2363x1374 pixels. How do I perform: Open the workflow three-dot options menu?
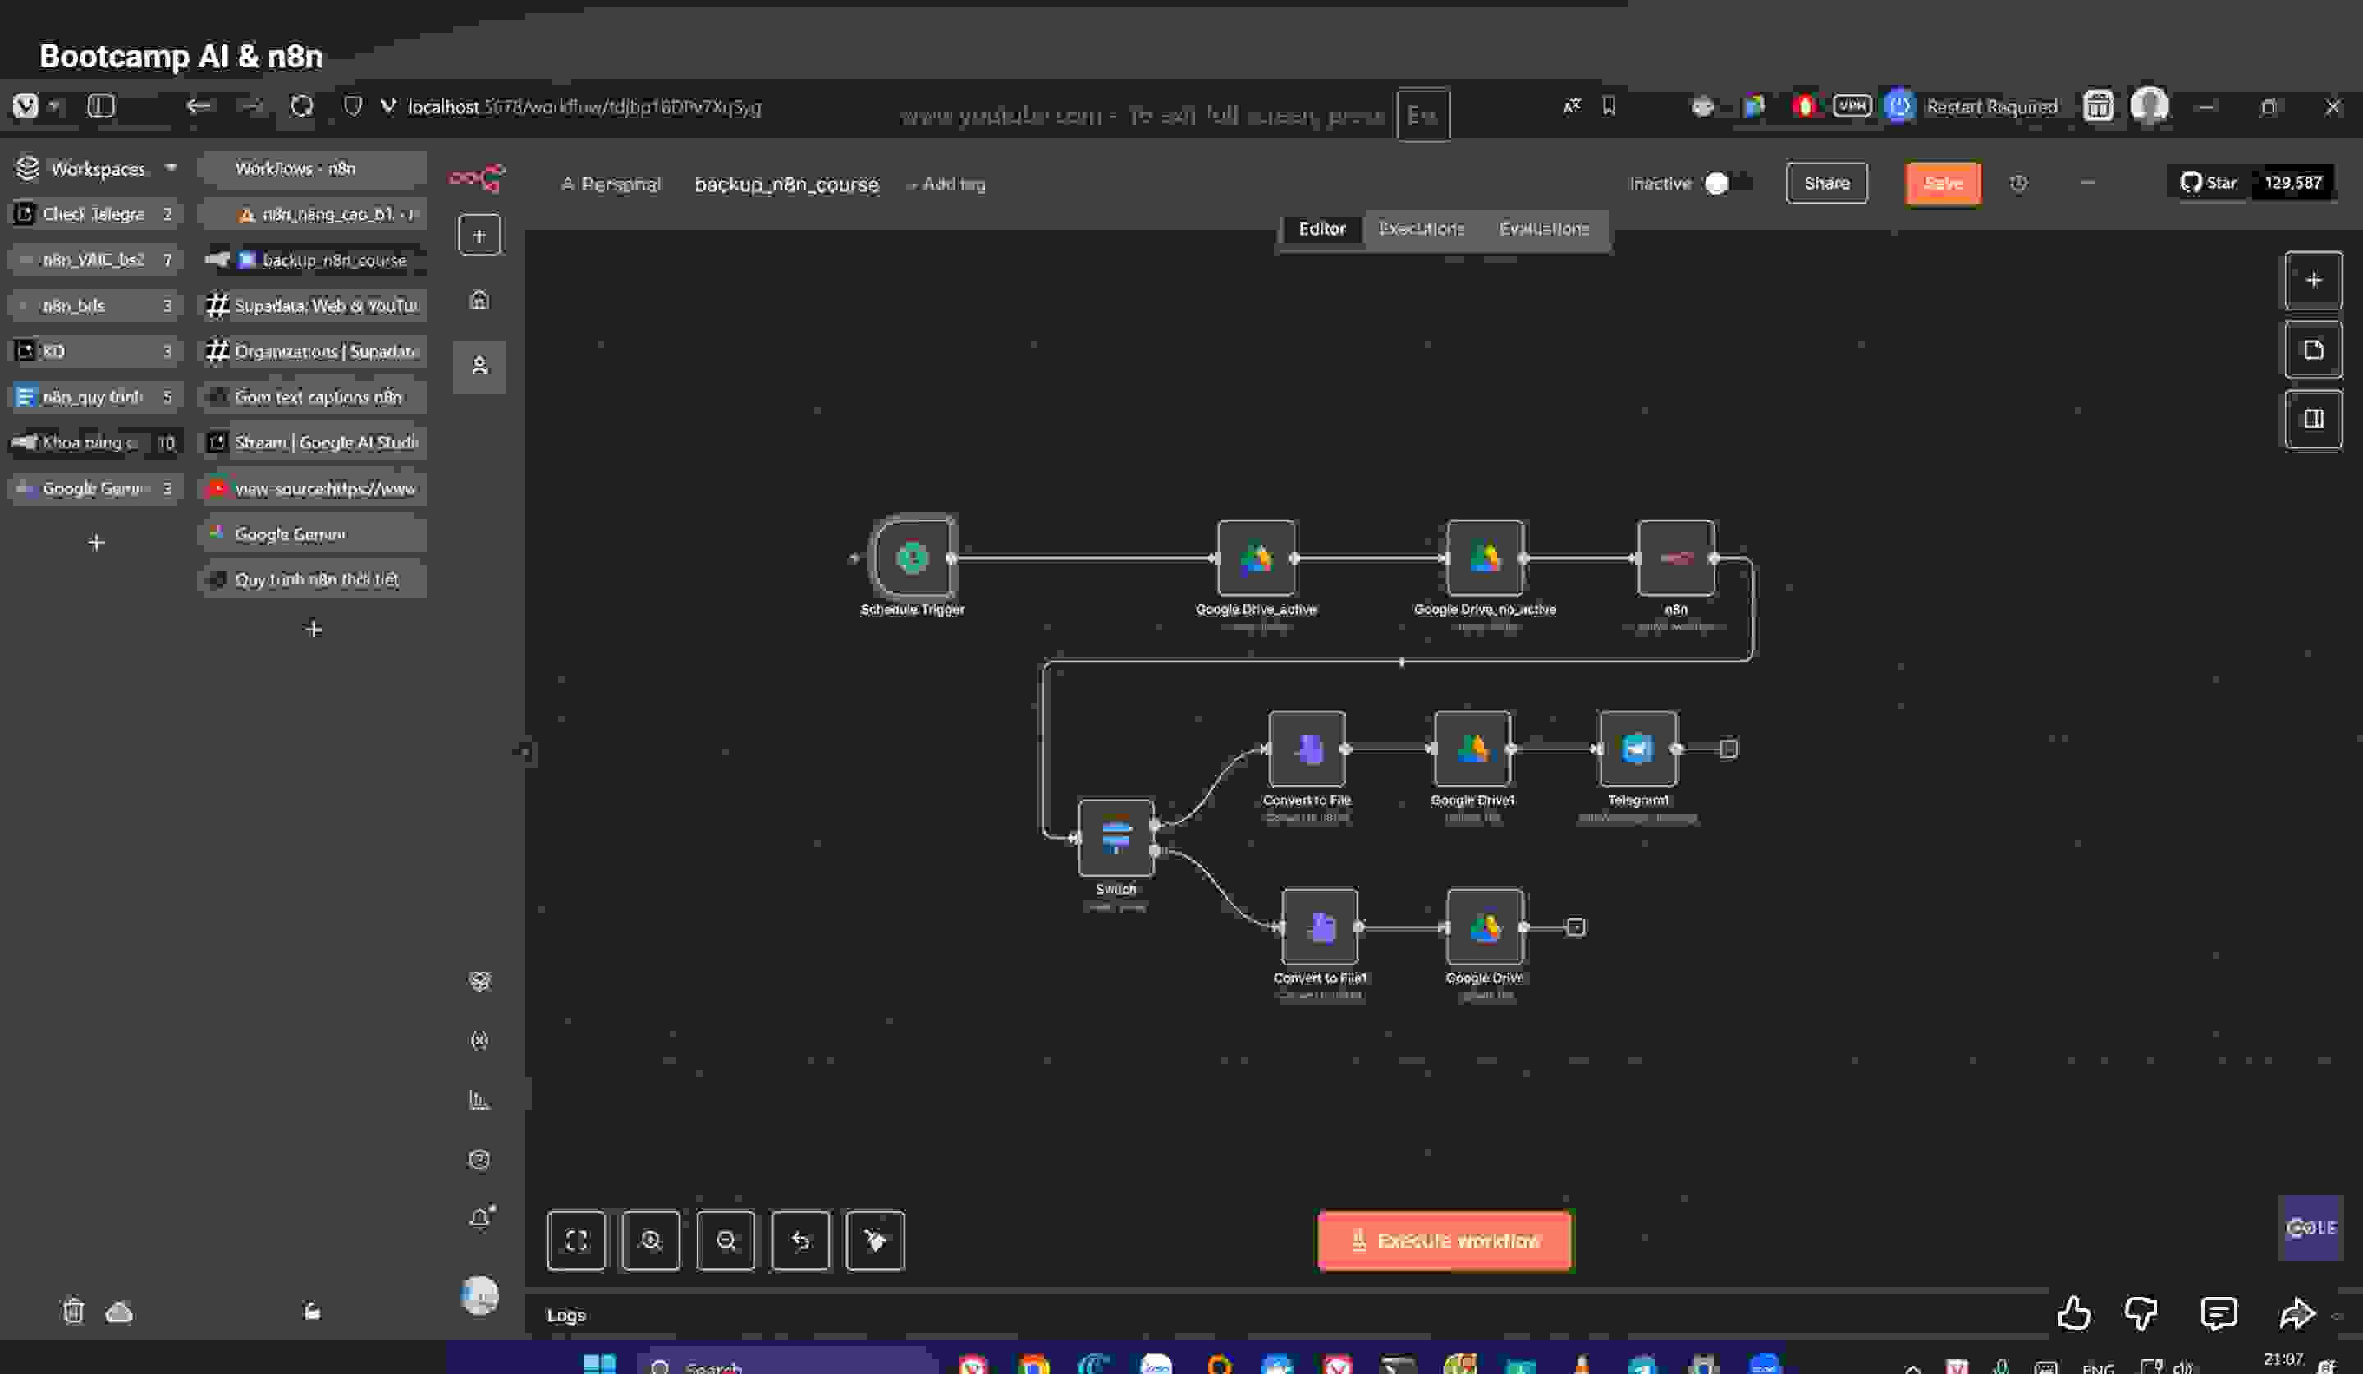pyautogui.click(x=2086, y=183)
